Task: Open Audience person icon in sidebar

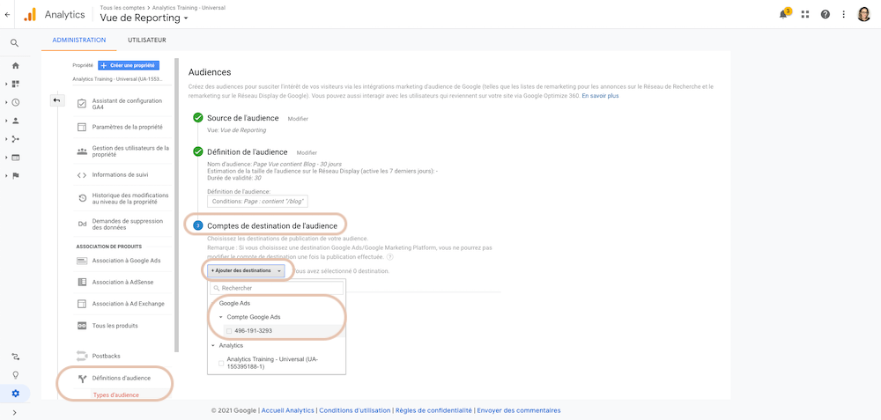Action: (x=15, y=120)
